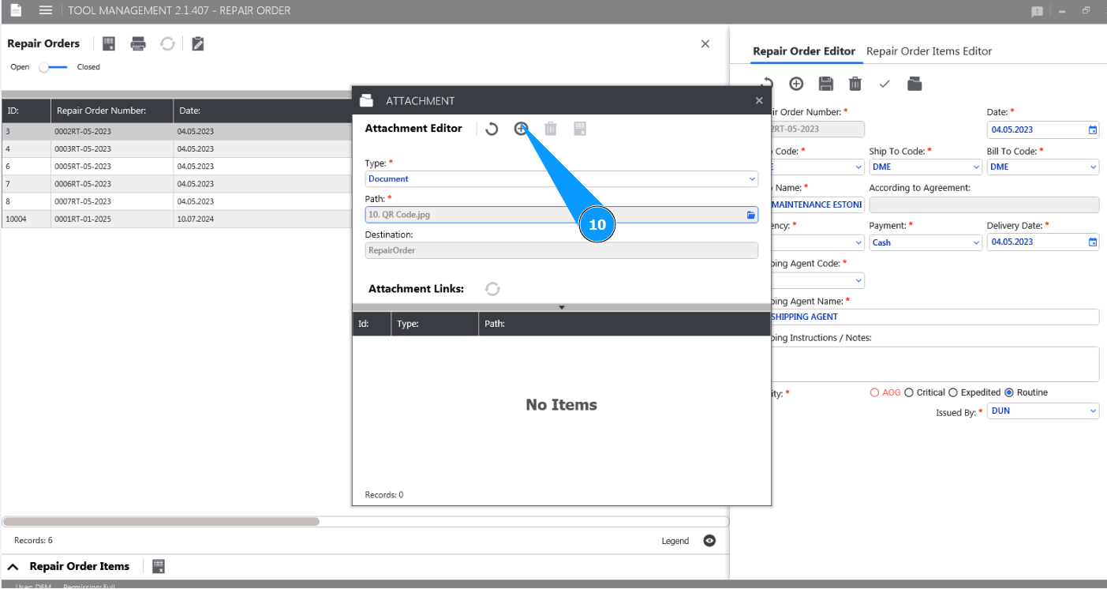
Task: Save the repair order
Action: pyautogui.click(x=825, y=84)
